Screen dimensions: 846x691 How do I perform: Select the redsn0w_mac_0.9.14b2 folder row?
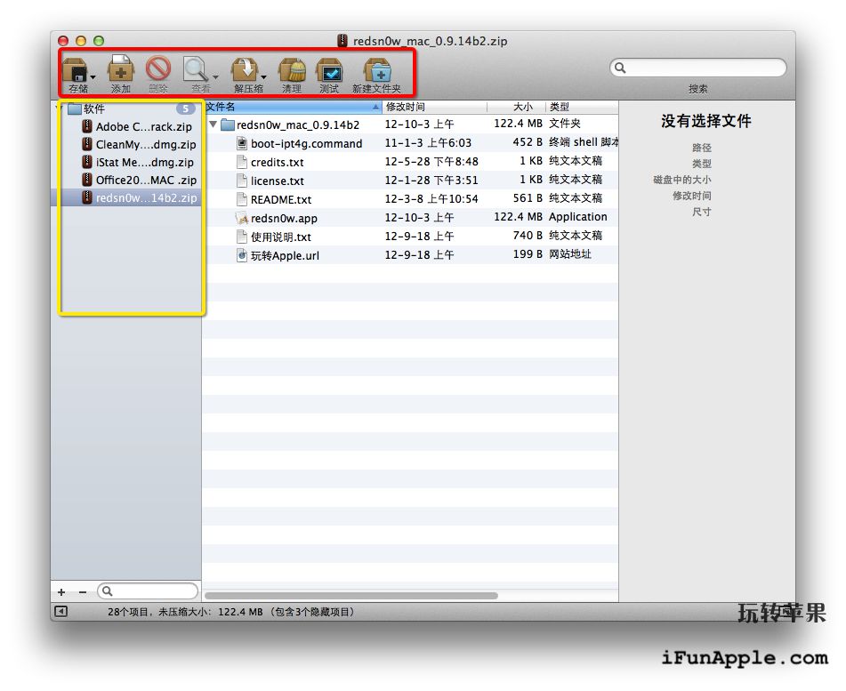point(411,125)
